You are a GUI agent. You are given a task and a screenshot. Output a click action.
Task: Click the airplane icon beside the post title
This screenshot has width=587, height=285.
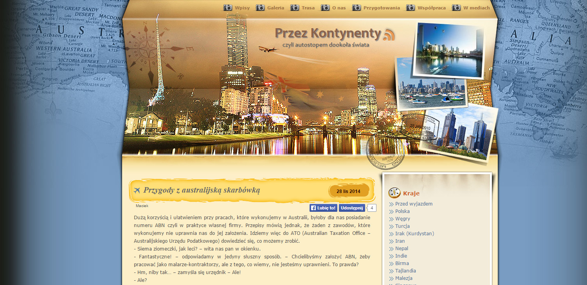pos(137,190)
